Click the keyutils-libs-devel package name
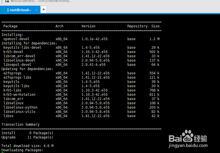 [x=22, y=48]
